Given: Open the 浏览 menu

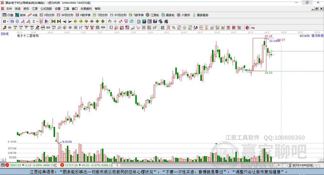Looking at the screenshot, I should (x=18, y=9).
